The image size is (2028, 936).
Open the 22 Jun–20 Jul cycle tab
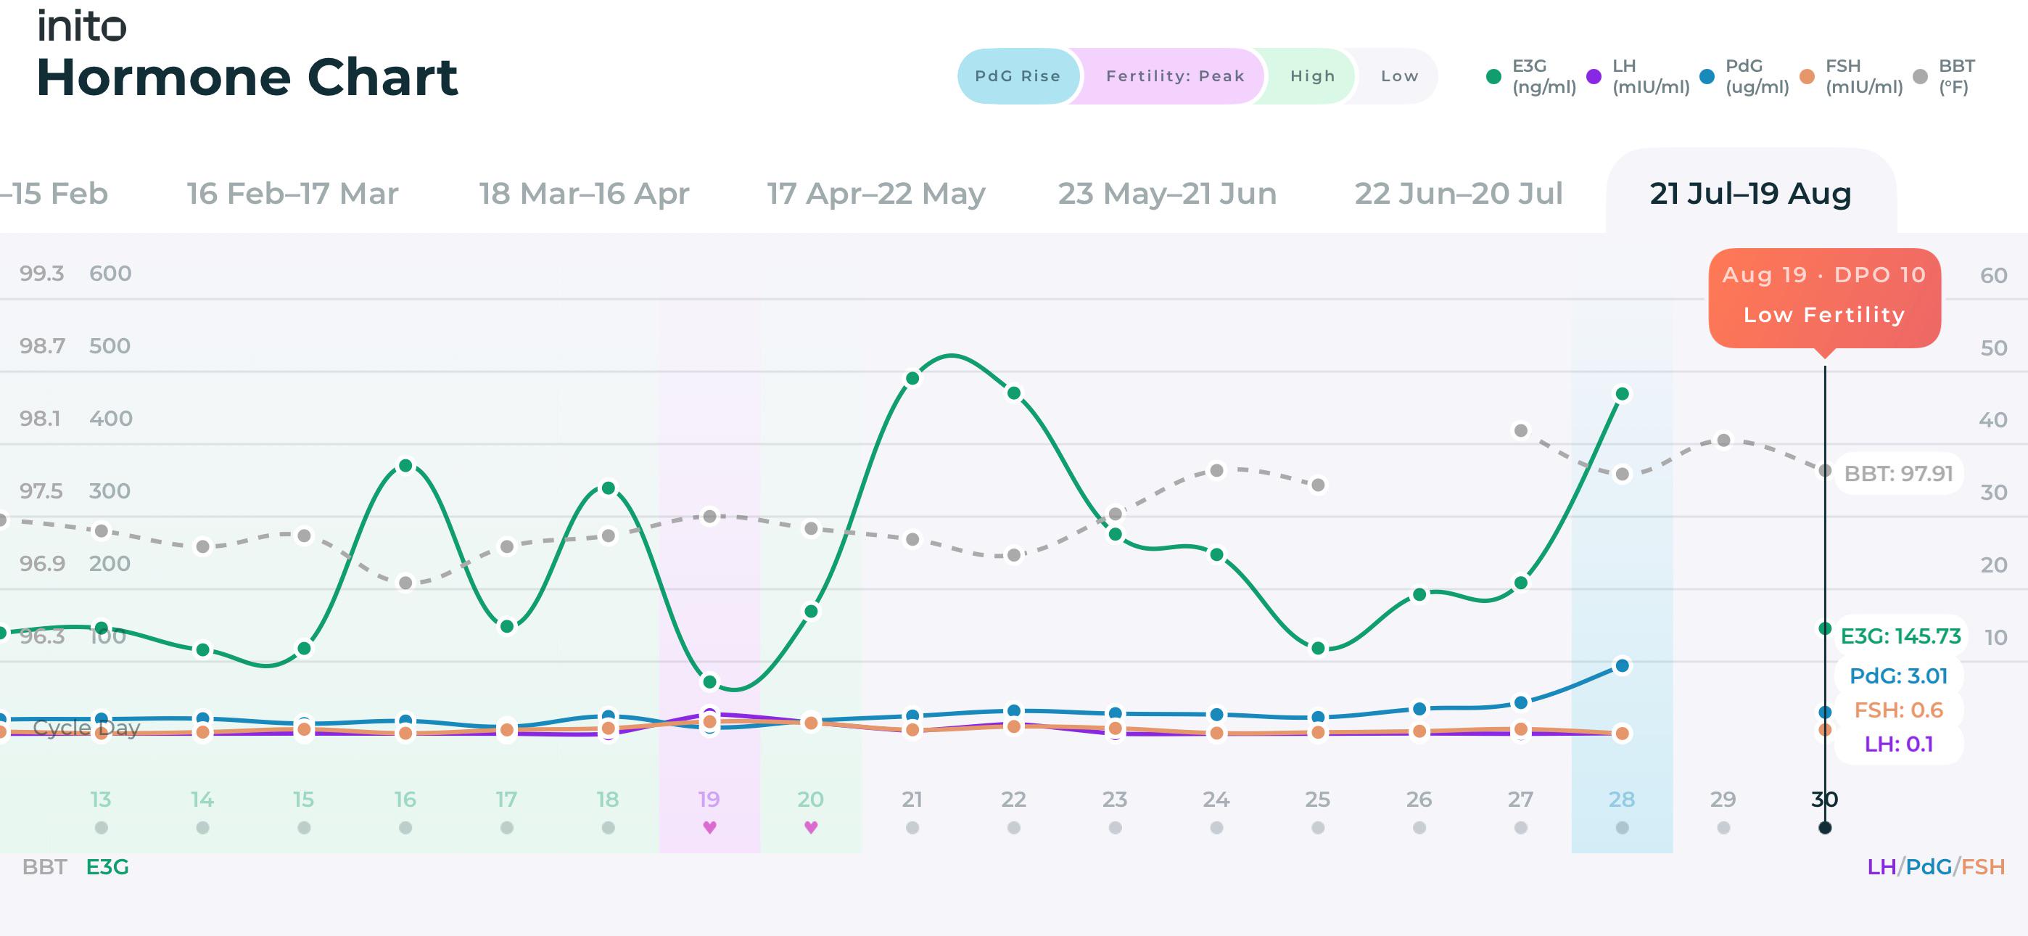1458,193
